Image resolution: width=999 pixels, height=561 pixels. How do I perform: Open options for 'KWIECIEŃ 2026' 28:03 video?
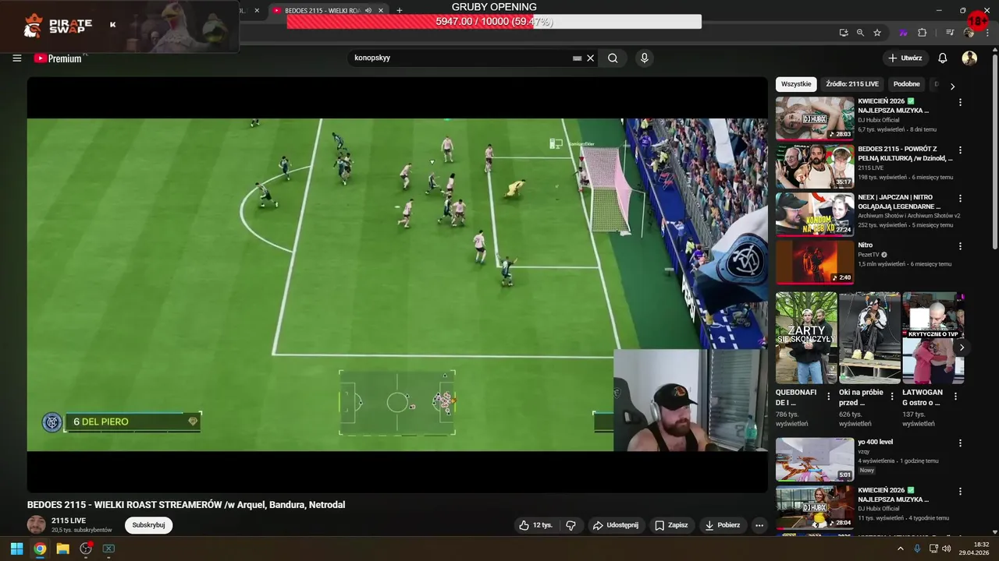click(x=960, y=102)
